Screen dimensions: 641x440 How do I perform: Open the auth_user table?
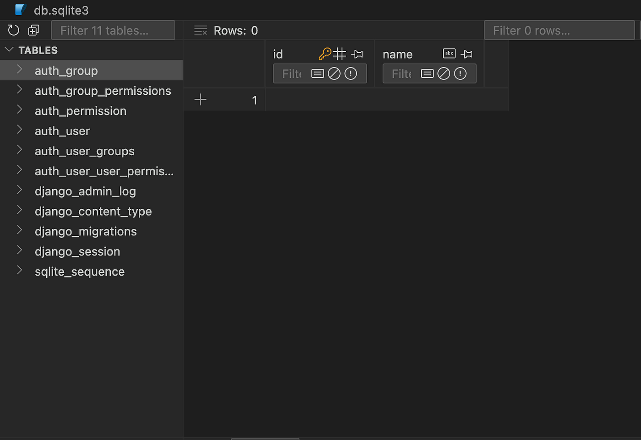91,131
